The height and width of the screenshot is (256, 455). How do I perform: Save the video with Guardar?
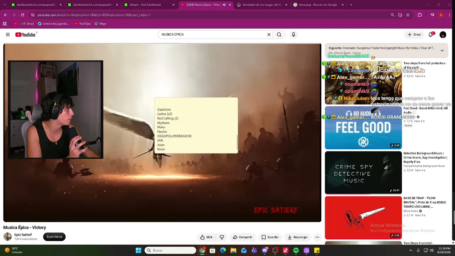tap(270, 237)
